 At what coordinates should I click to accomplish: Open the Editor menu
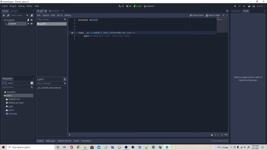[30, 6]
